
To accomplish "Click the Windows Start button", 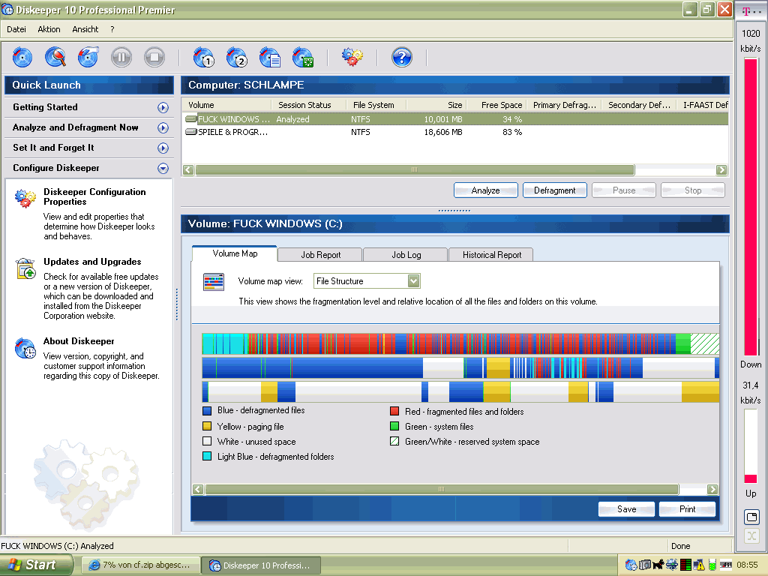I will coord(36,565).
